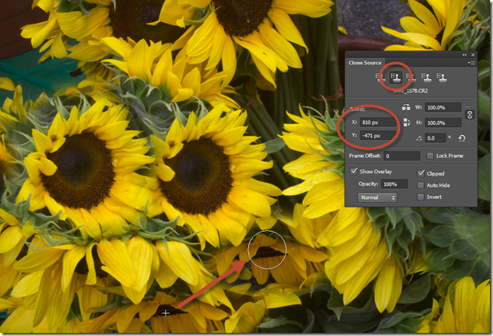Click the reset transform icon
Viewport: 493px width, 336px height.
coord(462,138)
